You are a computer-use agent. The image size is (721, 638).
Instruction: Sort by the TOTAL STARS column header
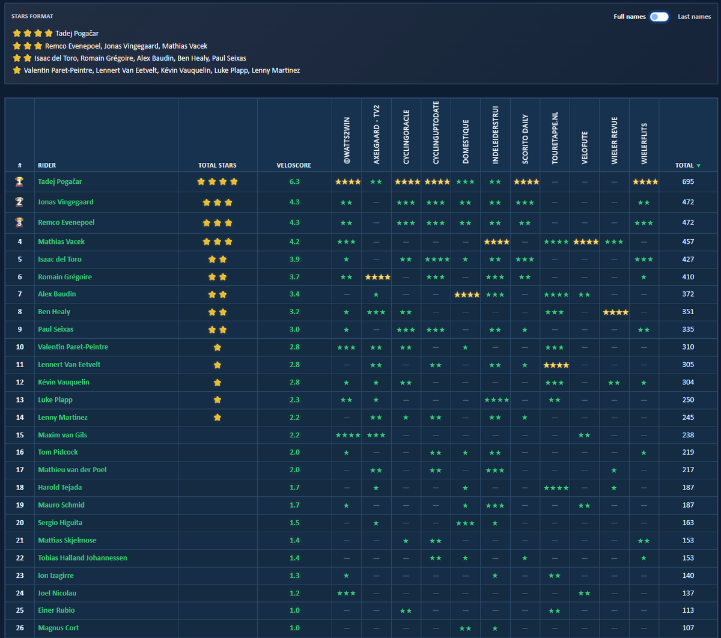tap(218, 165)
